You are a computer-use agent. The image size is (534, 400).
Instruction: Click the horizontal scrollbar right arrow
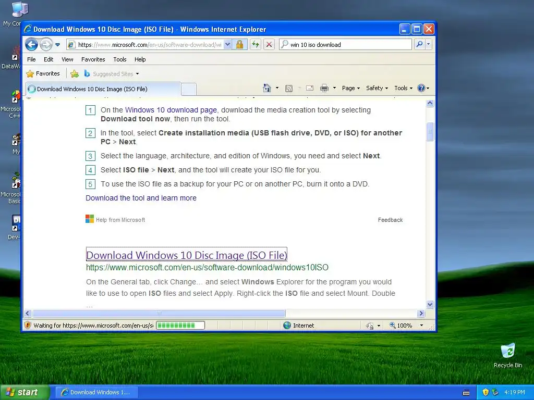coord(421,313)
